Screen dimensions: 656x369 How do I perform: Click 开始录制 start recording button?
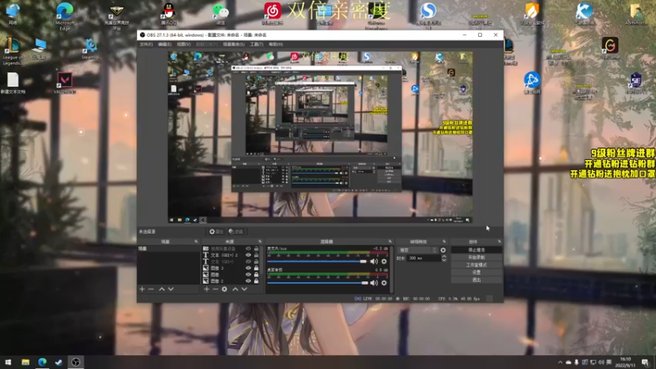[x=476, y=257]
